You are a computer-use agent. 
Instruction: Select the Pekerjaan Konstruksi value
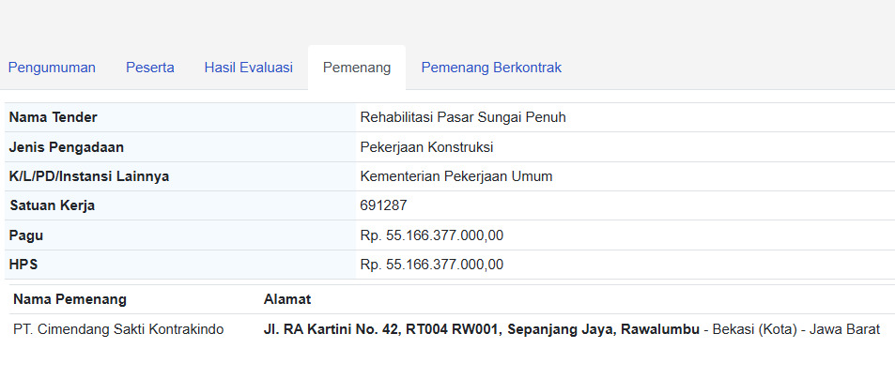tap(426, 147)
